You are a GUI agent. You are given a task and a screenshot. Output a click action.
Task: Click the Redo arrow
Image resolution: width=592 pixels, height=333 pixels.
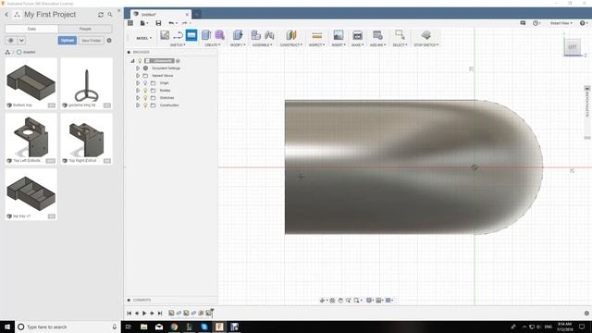(184, 23)
